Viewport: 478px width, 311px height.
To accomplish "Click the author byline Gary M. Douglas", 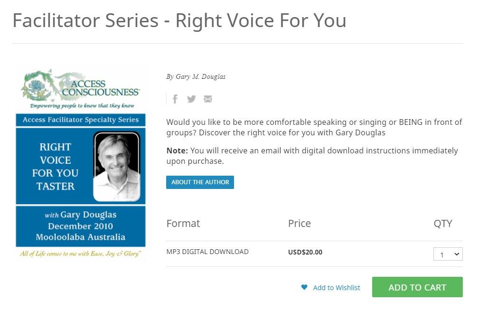I will pos(196,76).
